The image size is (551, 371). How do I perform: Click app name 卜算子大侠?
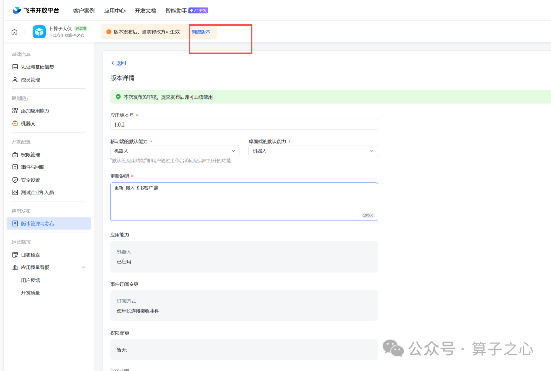[x=60, y=28]
